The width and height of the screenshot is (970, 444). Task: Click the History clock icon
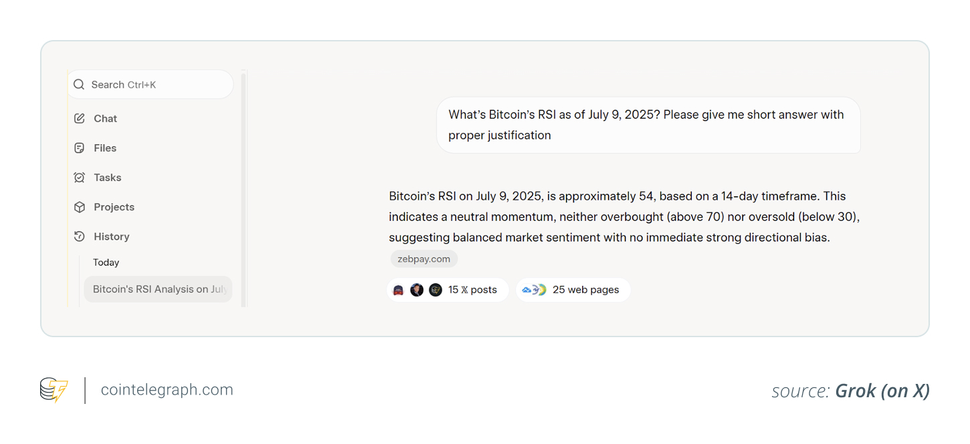(80, 236)
